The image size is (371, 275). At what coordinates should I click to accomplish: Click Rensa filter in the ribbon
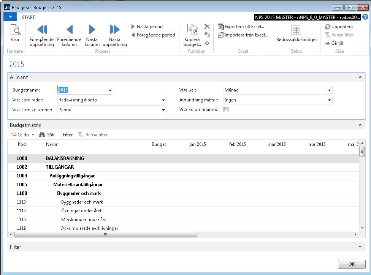click(339, 35)
